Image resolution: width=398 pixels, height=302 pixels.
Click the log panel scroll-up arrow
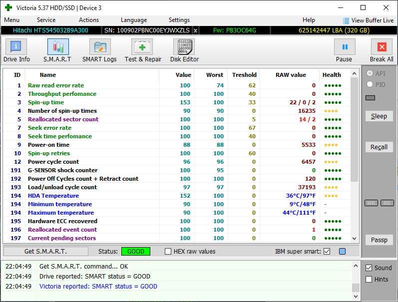pyautogui.click(x=356, y=266)
